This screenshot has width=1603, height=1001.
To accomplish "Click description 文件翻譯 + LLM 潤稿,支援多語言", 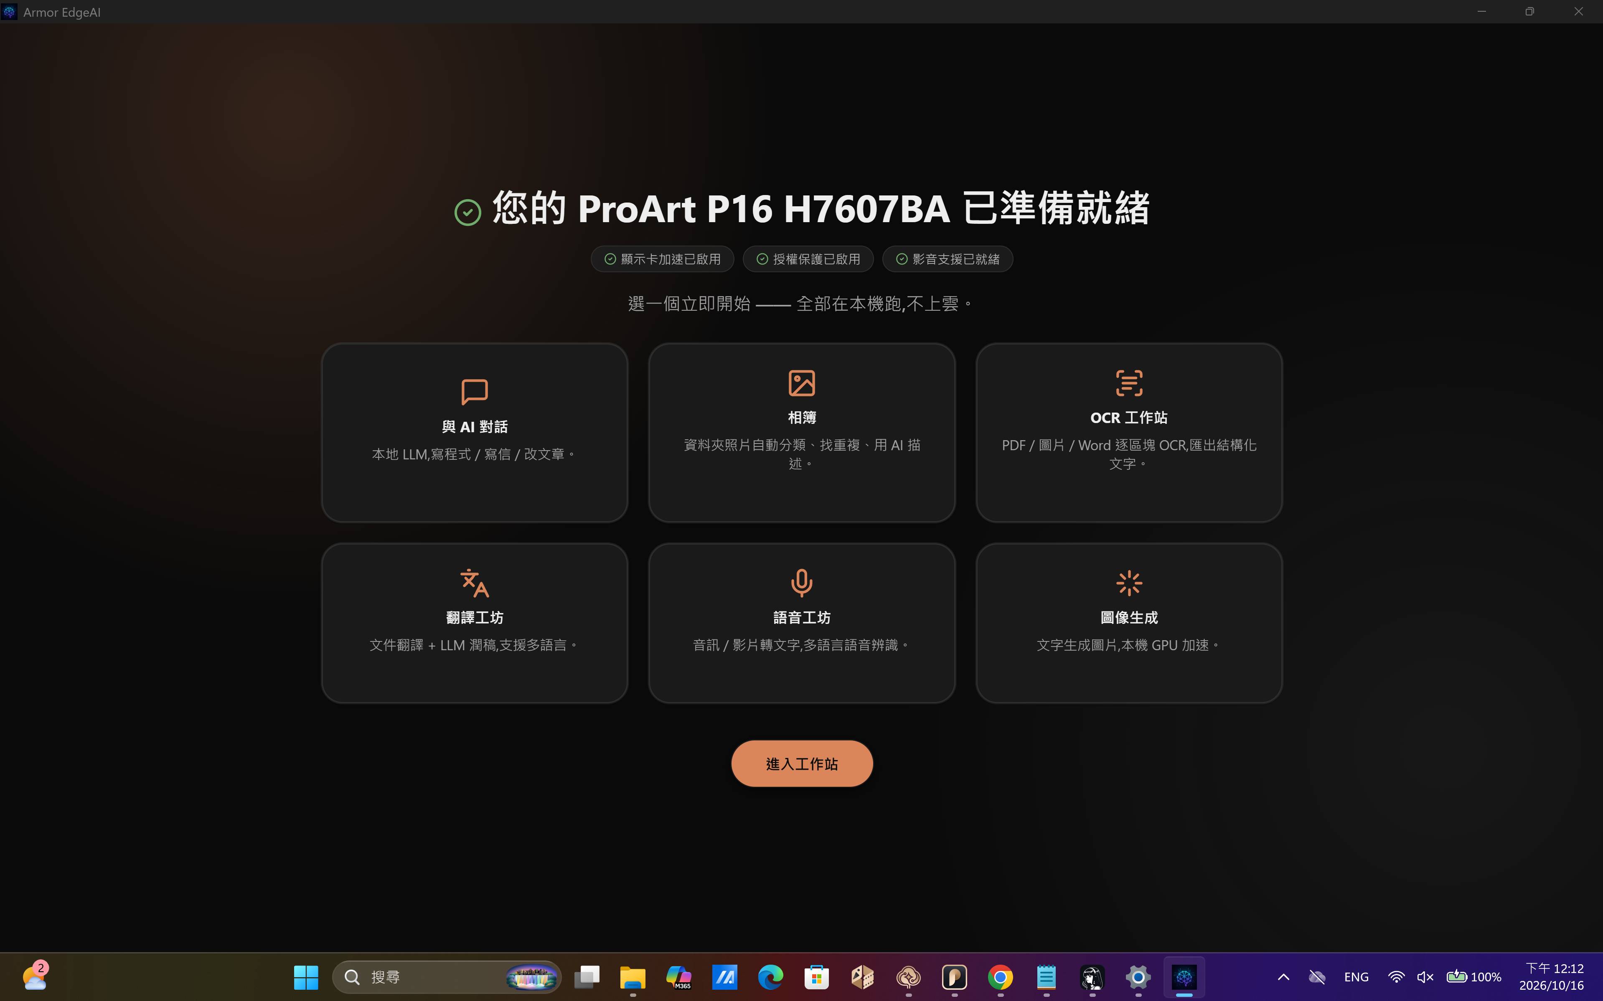I will [474, 645].
